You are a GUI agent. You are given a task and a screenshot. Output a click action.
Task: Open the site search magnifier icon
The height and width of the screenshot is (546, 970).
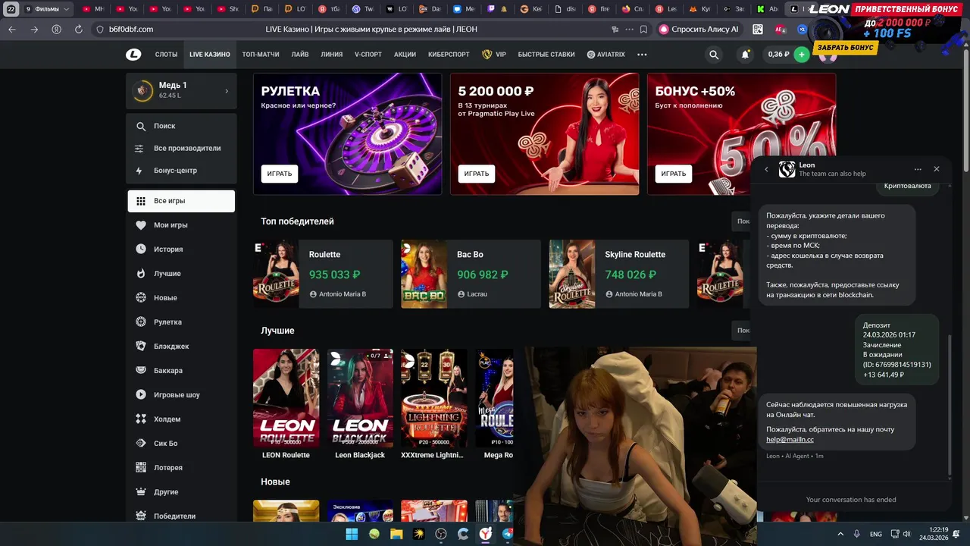tap(714, 55)
